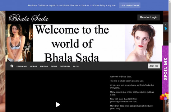Click the red-lipstick model portrait in banner

point(144,43)
